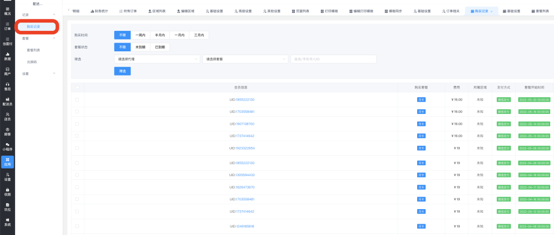The height and width of the screenshot is (235, 554).
Task: Open 小程序 in the sidebar
Action: click(x=7, y=146)
